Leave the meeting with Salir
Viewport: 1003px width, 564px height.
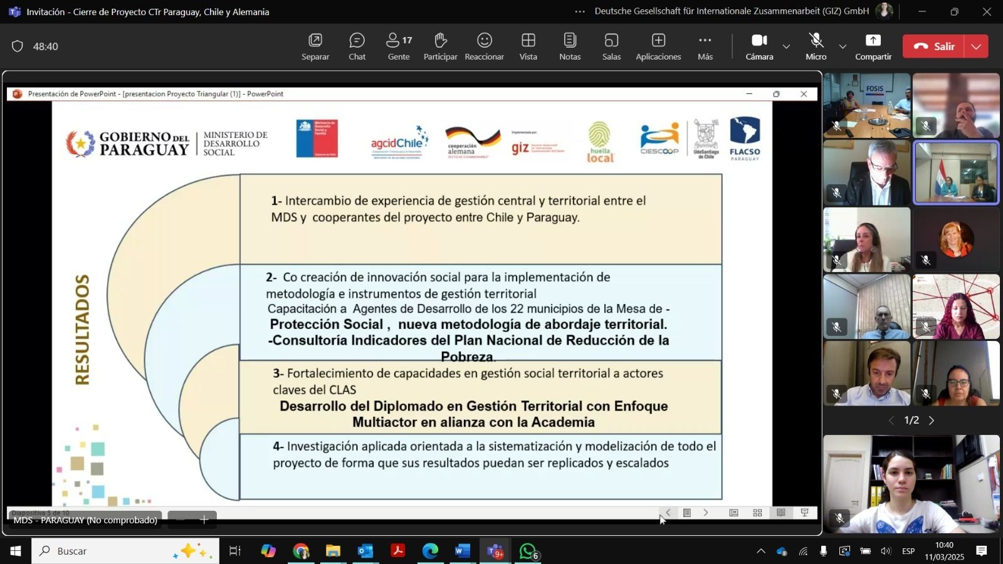[x=933, y=46]
